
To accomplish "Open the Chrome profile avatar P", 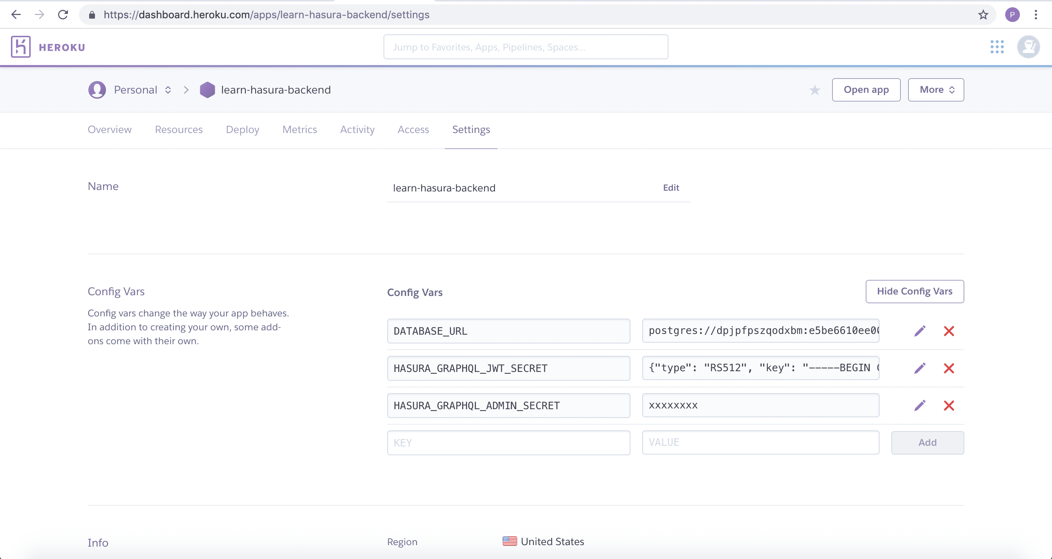I will pos(1013,15).
